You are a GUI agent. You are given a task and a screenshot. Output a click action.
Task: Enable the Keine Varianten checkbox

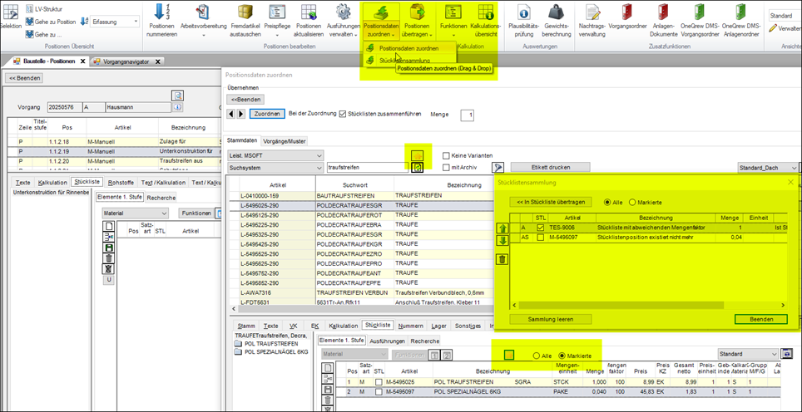tap(447, 155)
